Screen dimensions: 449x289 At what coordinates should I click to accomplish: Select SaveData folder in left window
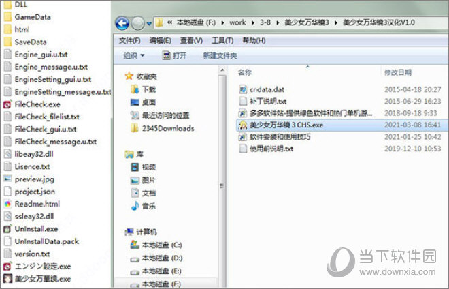25,42
